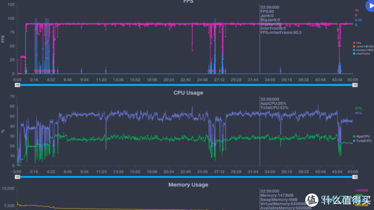
Task: Toggle the Jank legend series
Action: click(x=363, y=47)
